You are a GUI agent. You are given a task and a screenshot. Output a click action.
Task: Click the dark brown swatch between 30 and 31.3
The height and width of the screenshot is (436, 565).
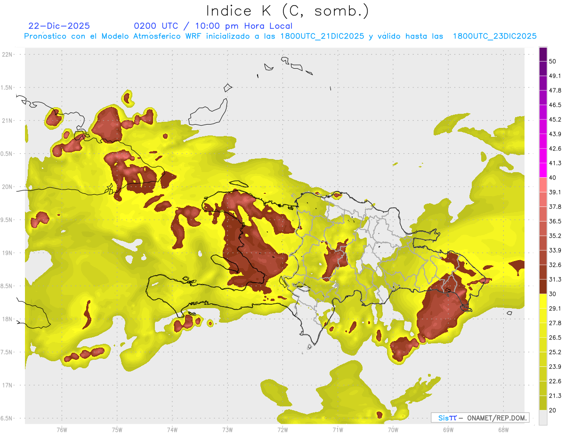[543, 287]
